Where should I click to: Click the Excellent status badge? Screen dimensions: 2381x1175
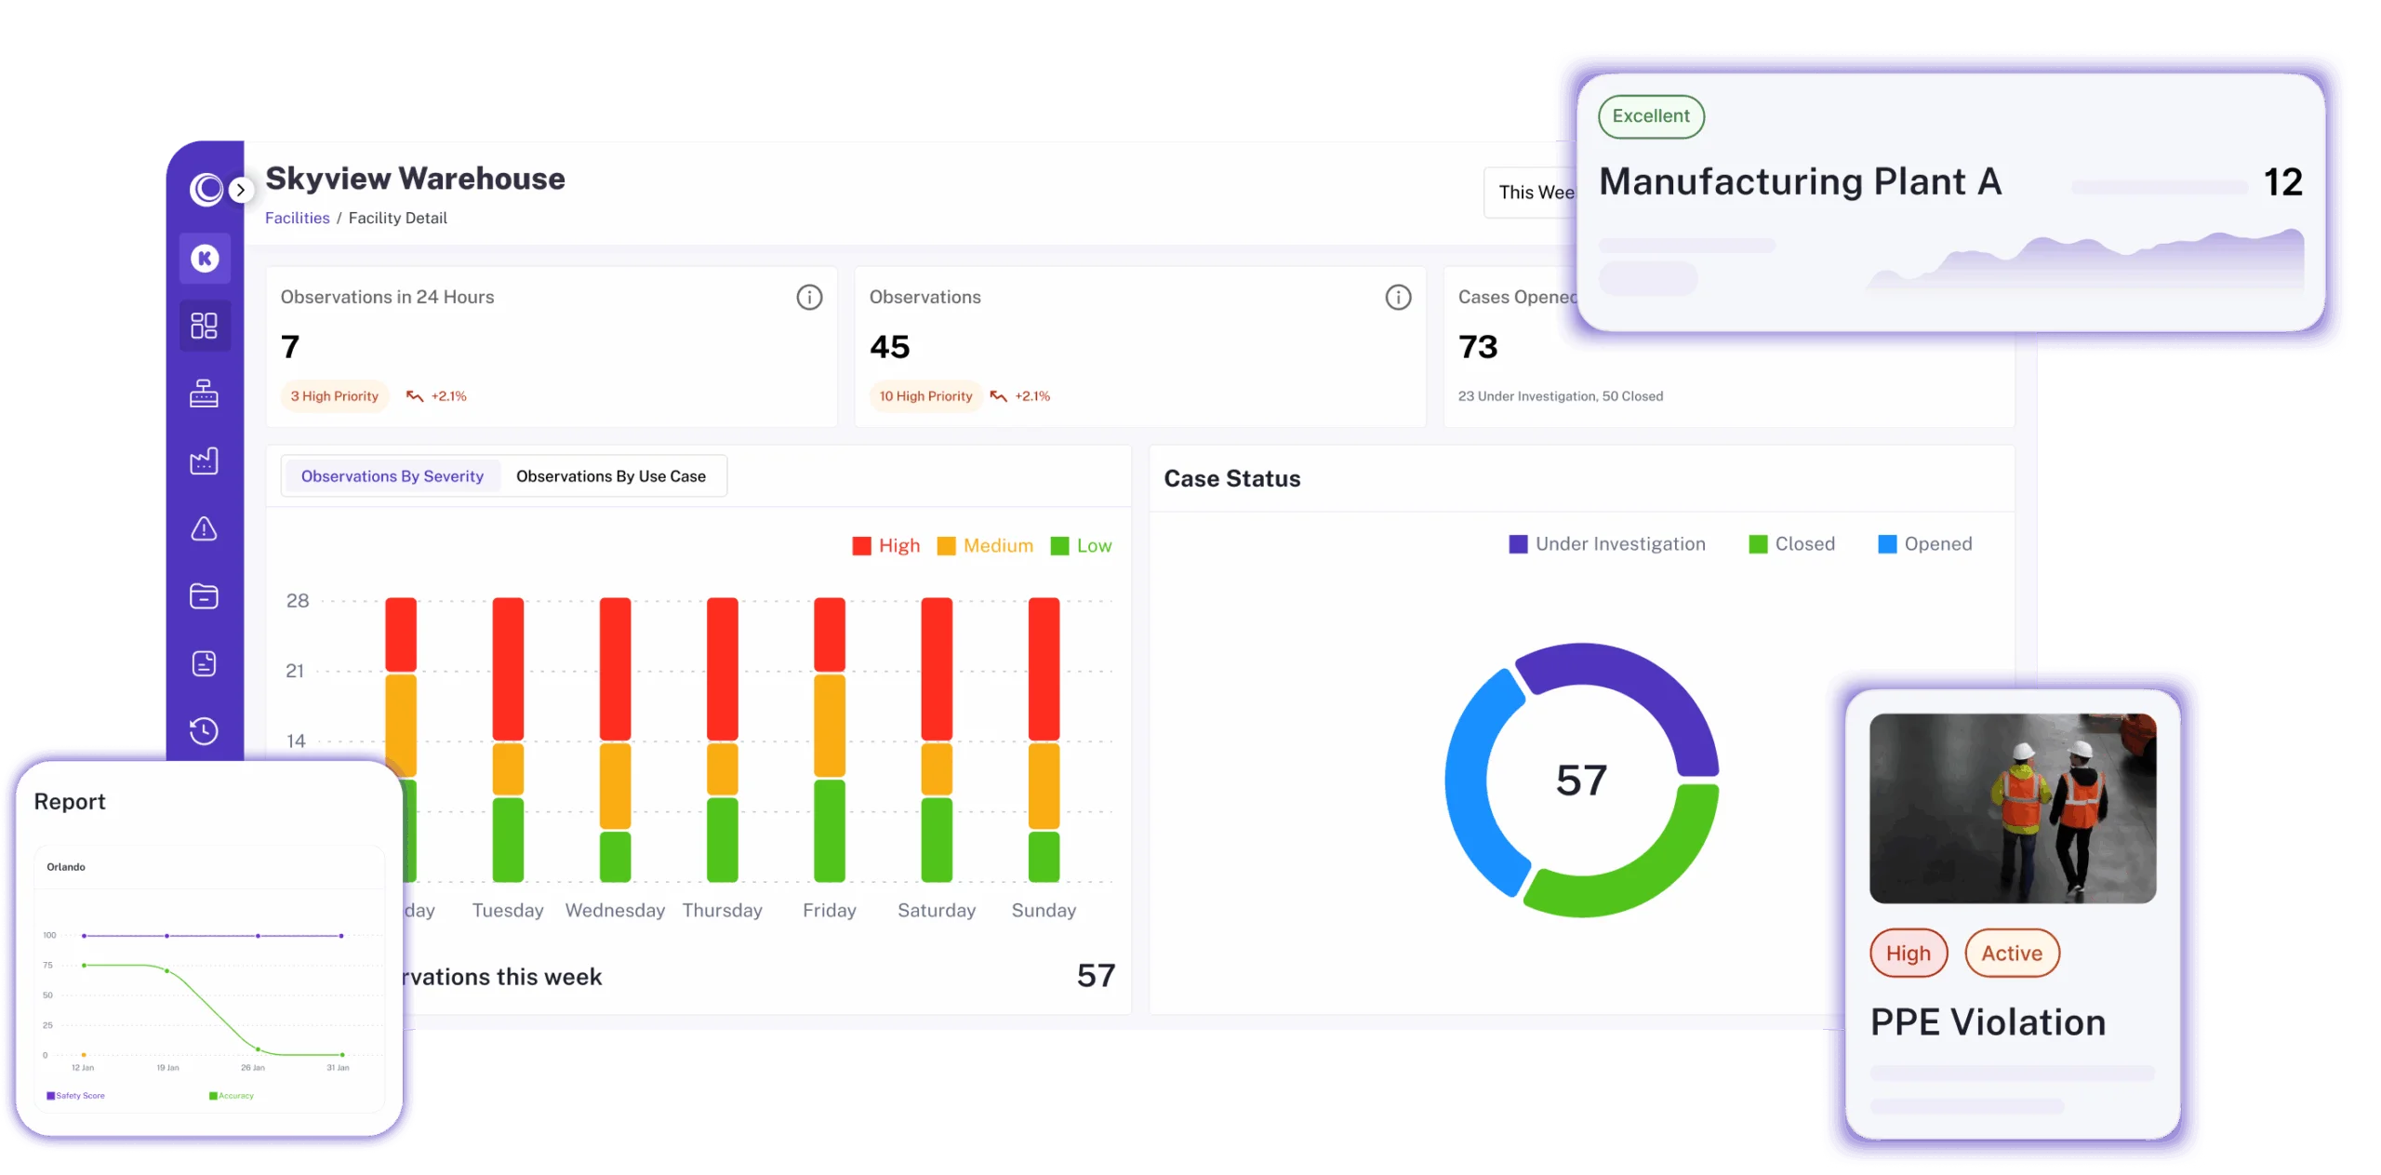tap(1651, 116)
